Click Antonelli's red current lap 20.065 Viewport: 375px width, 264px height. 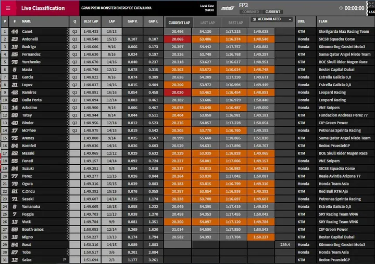178,39
